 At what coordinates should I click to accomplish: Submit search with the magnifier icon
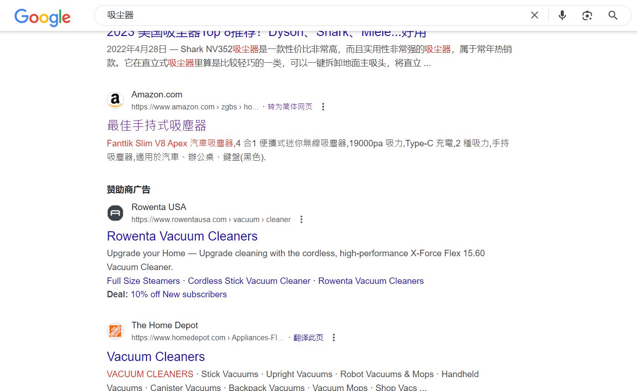click(x=613, y=15)
